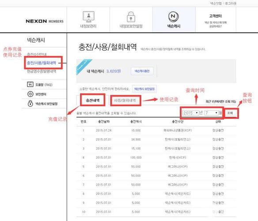The width and height of the screenshot is (258, 221).
Task: Click the 넥슨캐시 보안설정 button near balance
Action: [x=144, y=89]
